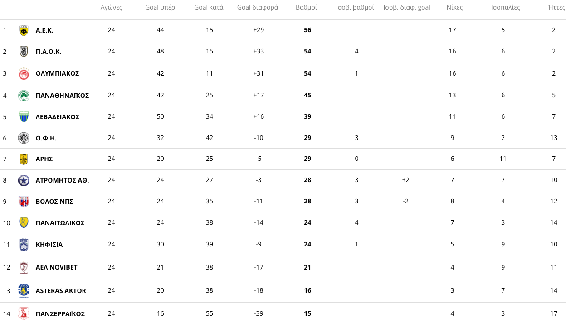Sort table by Βαθμοί column header

306,7
